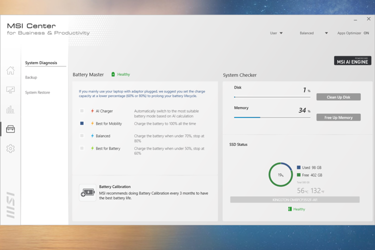
Task: Click the green Free legend square
Action: [298, 175]
